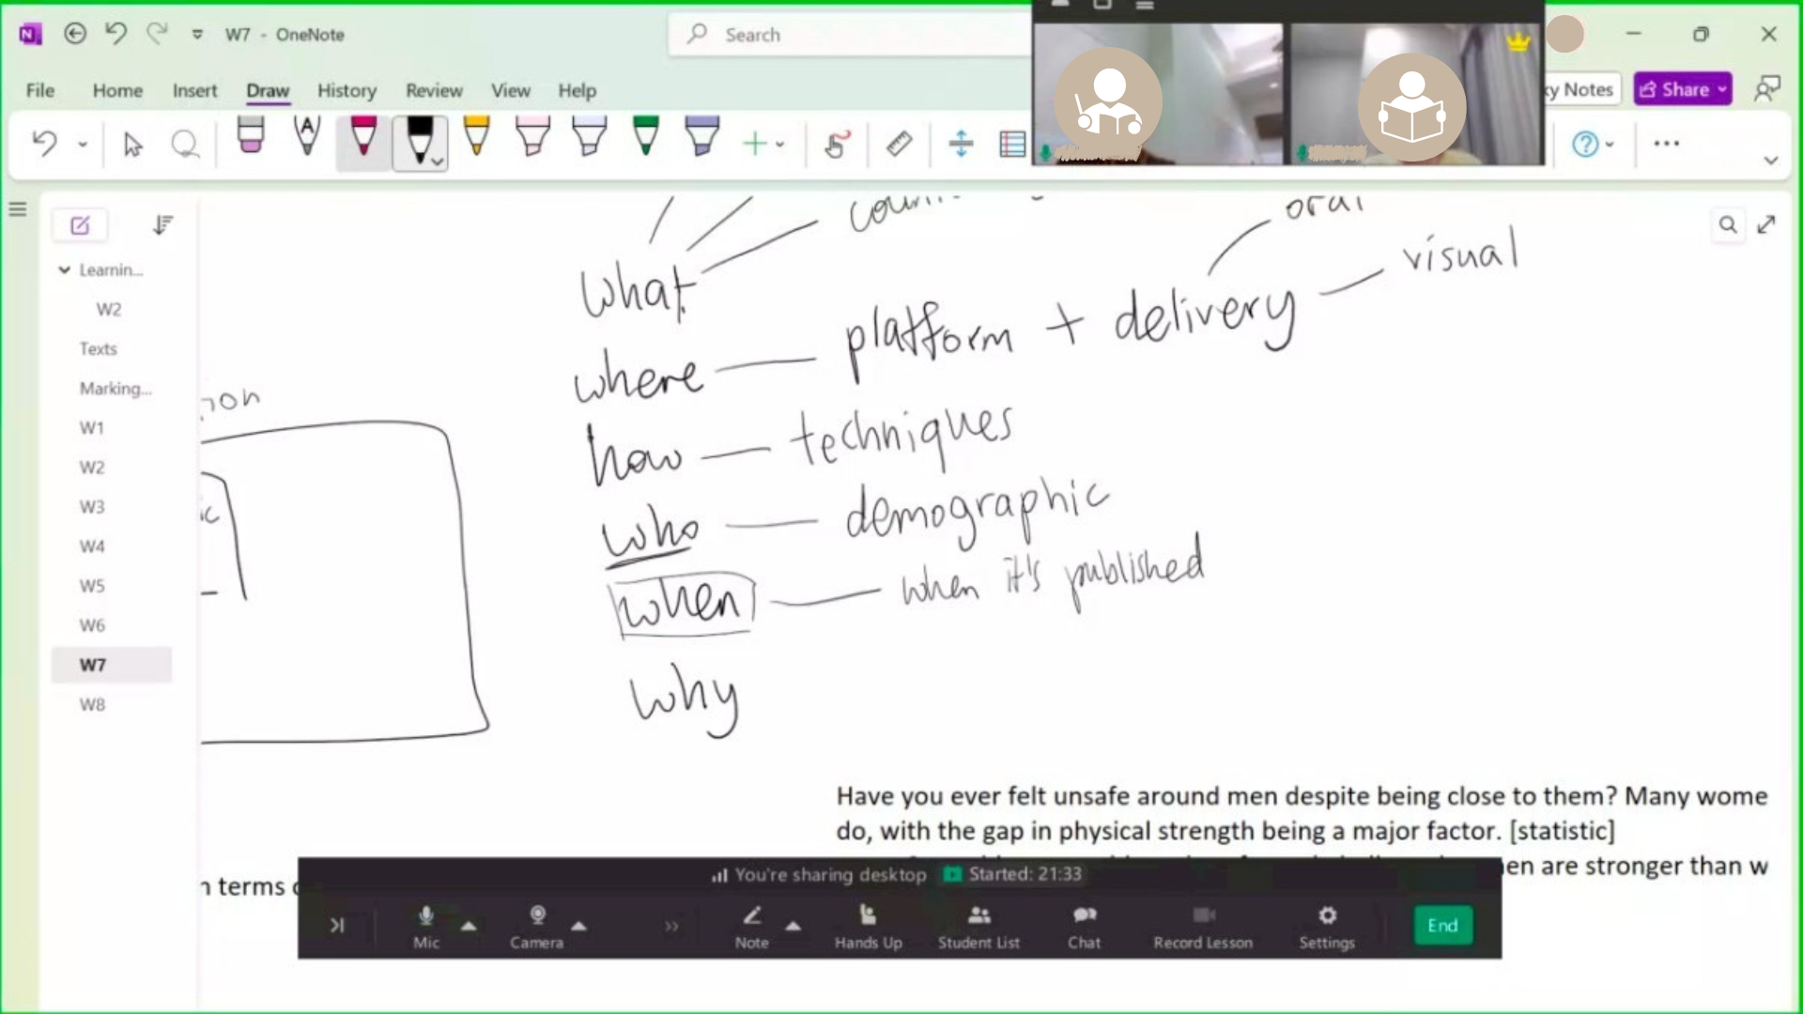Screen dimensions: 1803x1014
Task: Choose the yellow highlighter pen
Action: [x=476, y=137]
